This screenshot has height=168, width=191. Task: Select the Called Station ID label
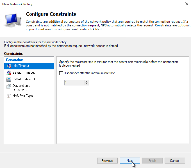tap(24, 79)
